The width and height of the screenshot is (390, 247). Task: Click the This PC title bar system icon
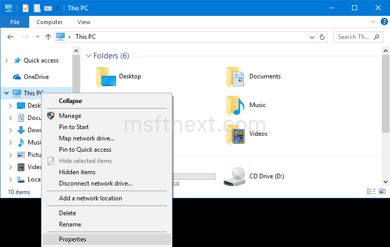pos(9,8)
